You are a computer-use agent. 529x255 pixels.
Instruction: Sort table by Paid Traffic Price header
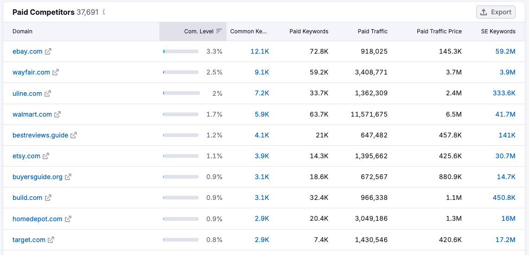point(439,31)
